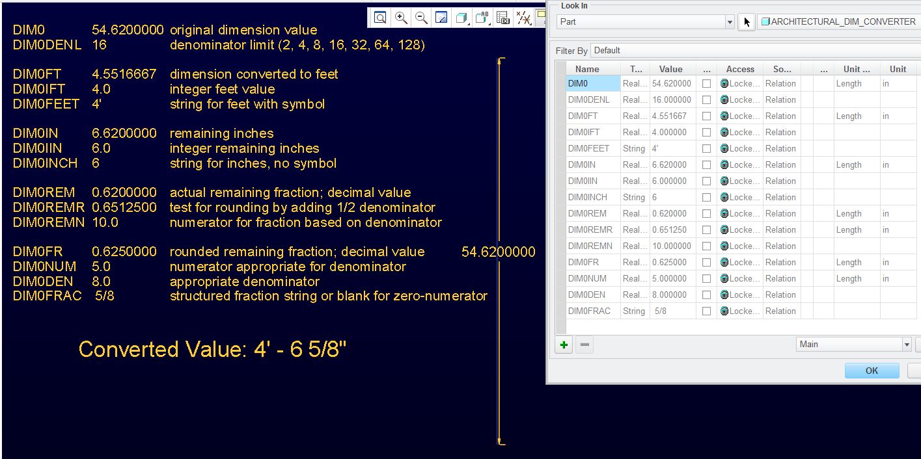Click the lock icon in DIM0FT row

point(724,116)
